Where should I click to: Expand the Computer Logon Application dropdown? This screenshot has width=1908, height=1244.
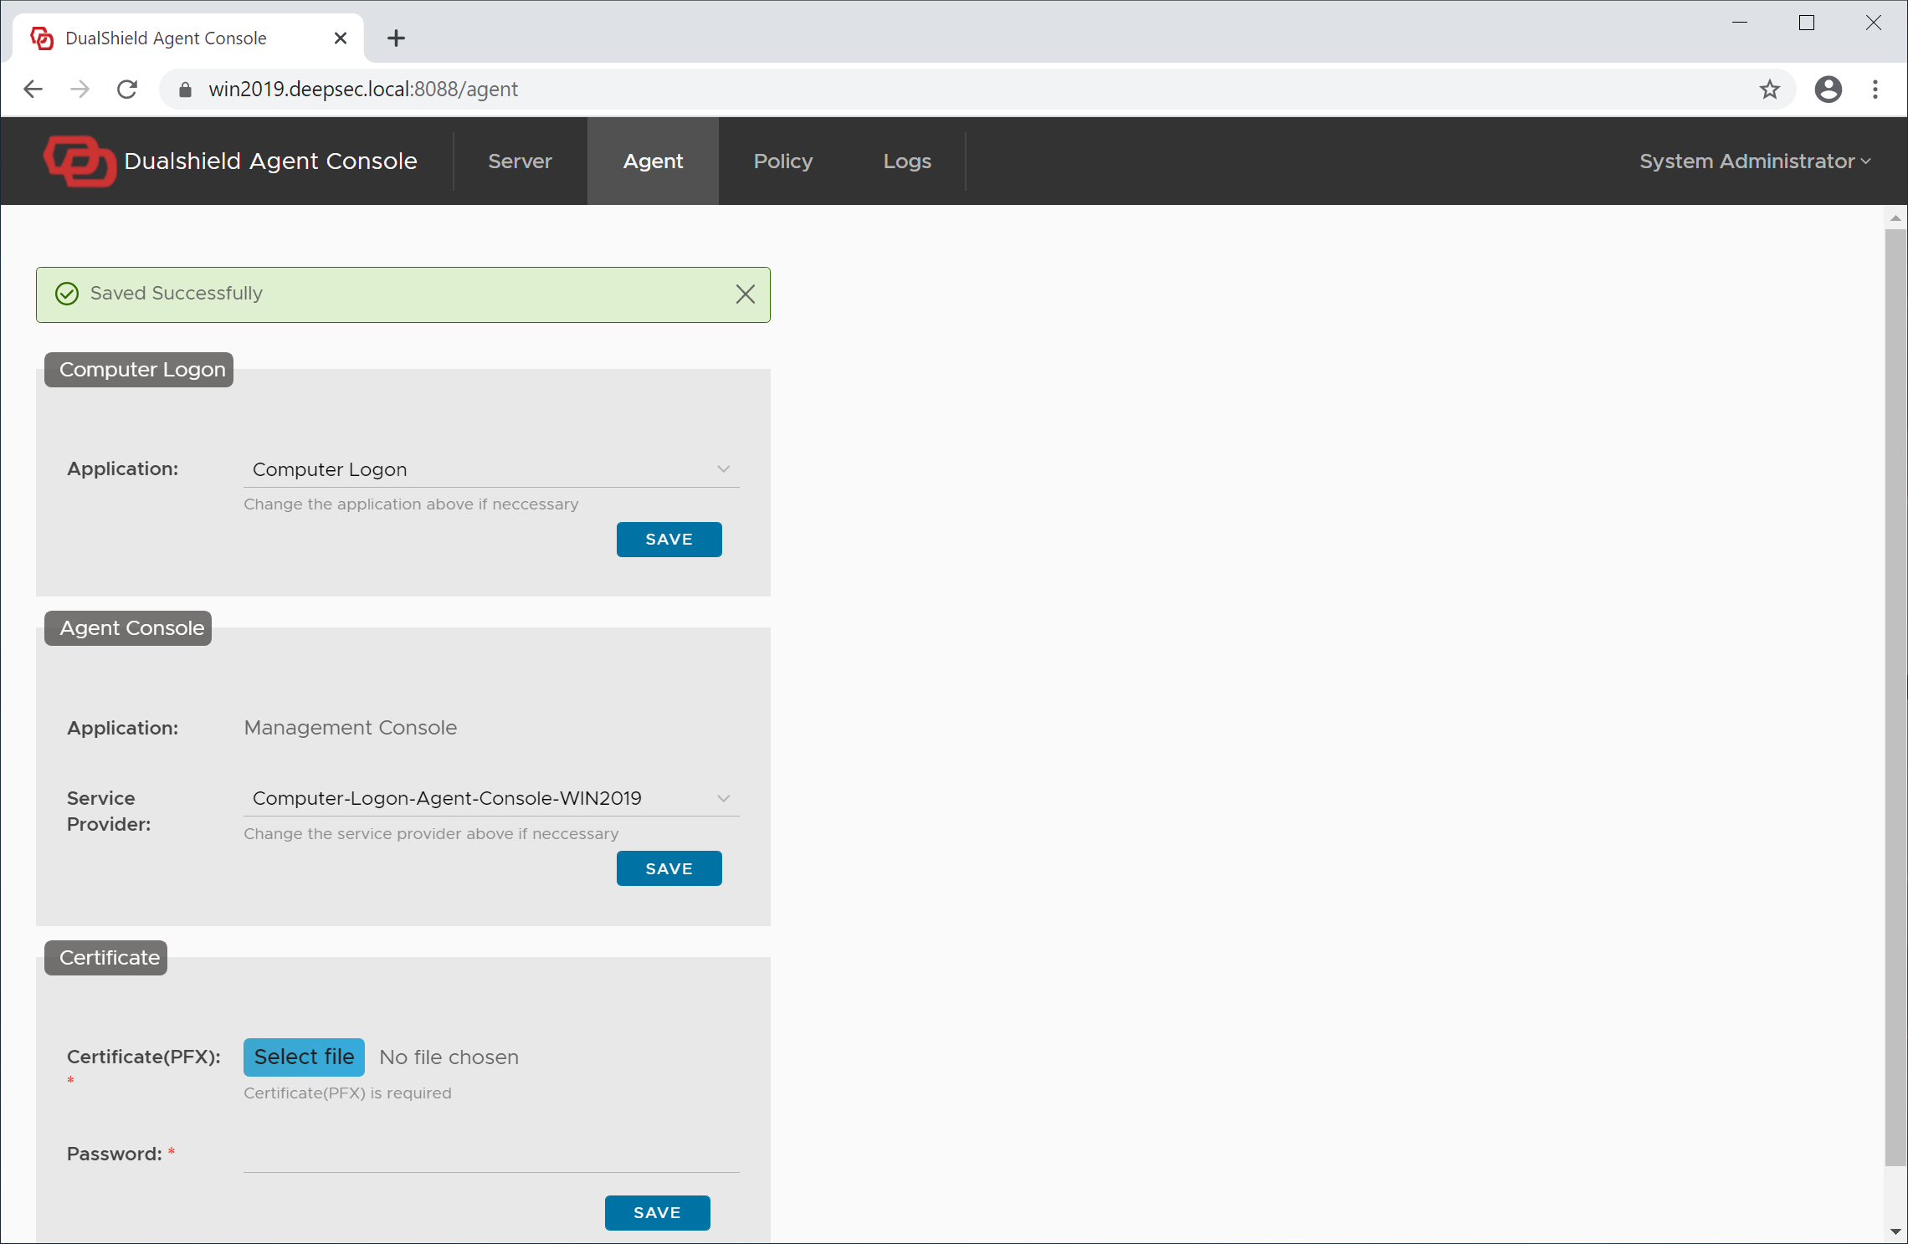(723, 469)
